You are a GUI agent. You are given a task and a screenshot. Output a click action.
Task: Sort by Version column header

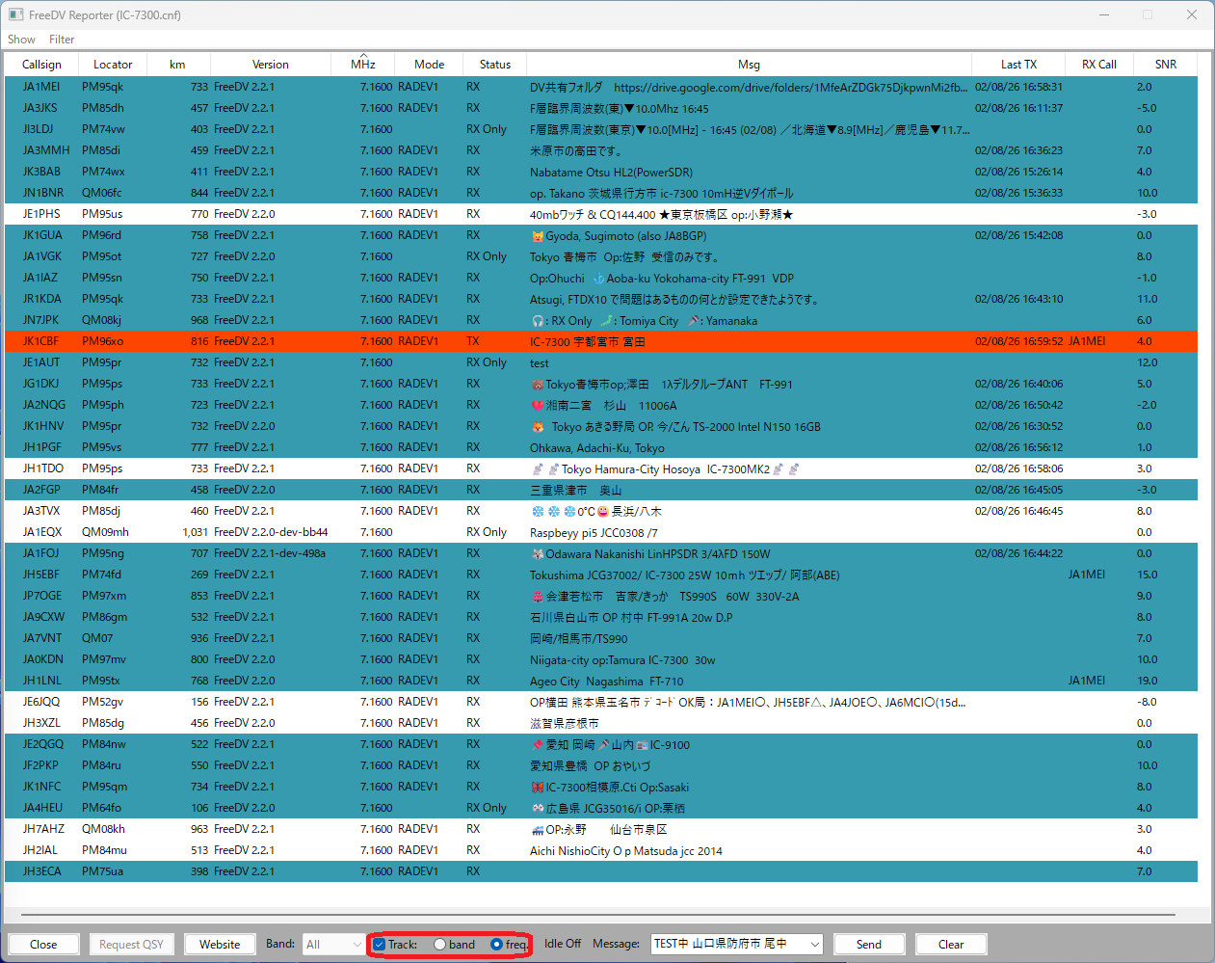coord(271,65)
